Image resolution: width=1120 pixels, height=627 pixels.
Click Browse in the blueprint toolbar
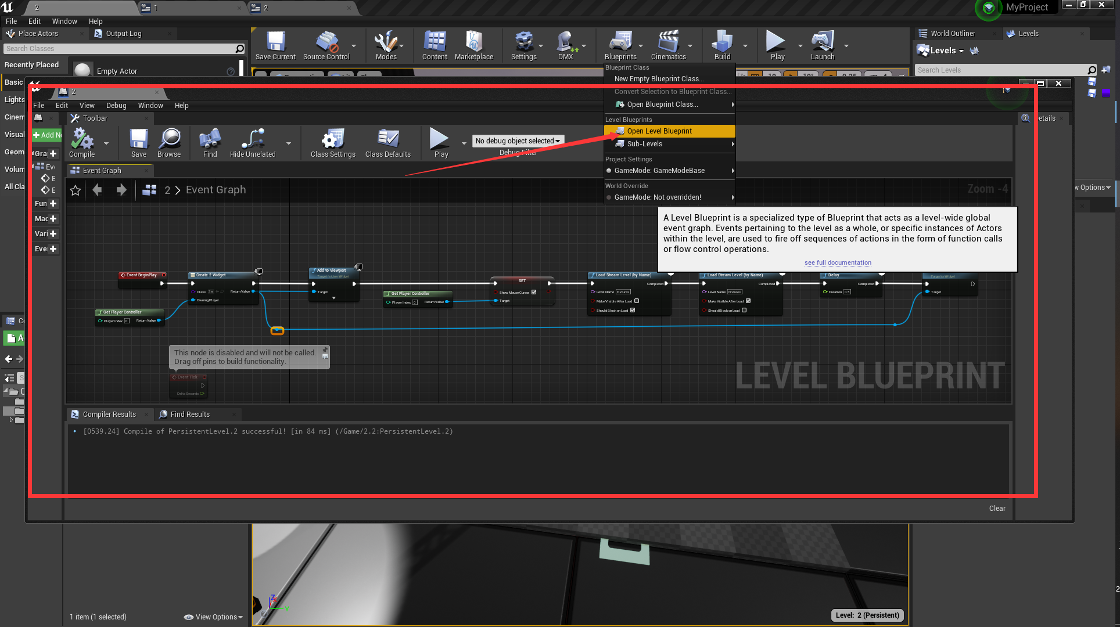pos(169,141)
